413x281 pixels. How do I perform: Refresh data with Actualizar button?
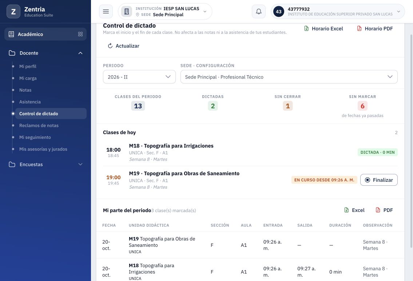point(123,46)
